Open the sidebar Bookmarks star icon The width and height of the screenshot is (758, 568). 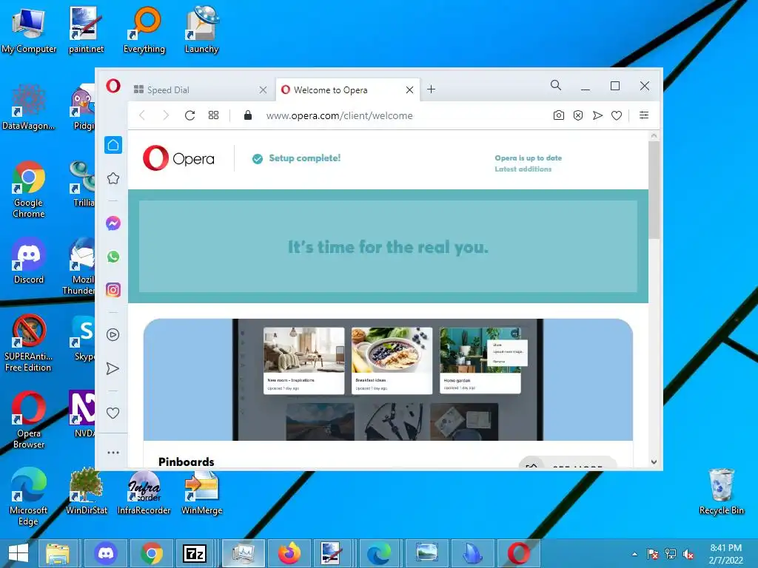pyautogui.click(x=113, y=178)
